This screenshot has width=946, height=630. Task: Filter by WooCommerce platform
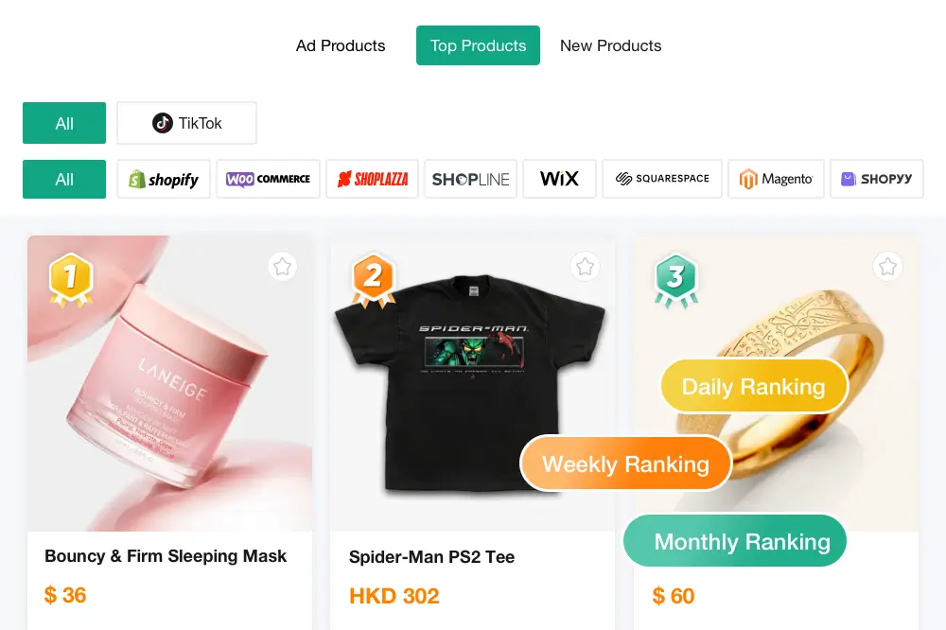[268, 179]
